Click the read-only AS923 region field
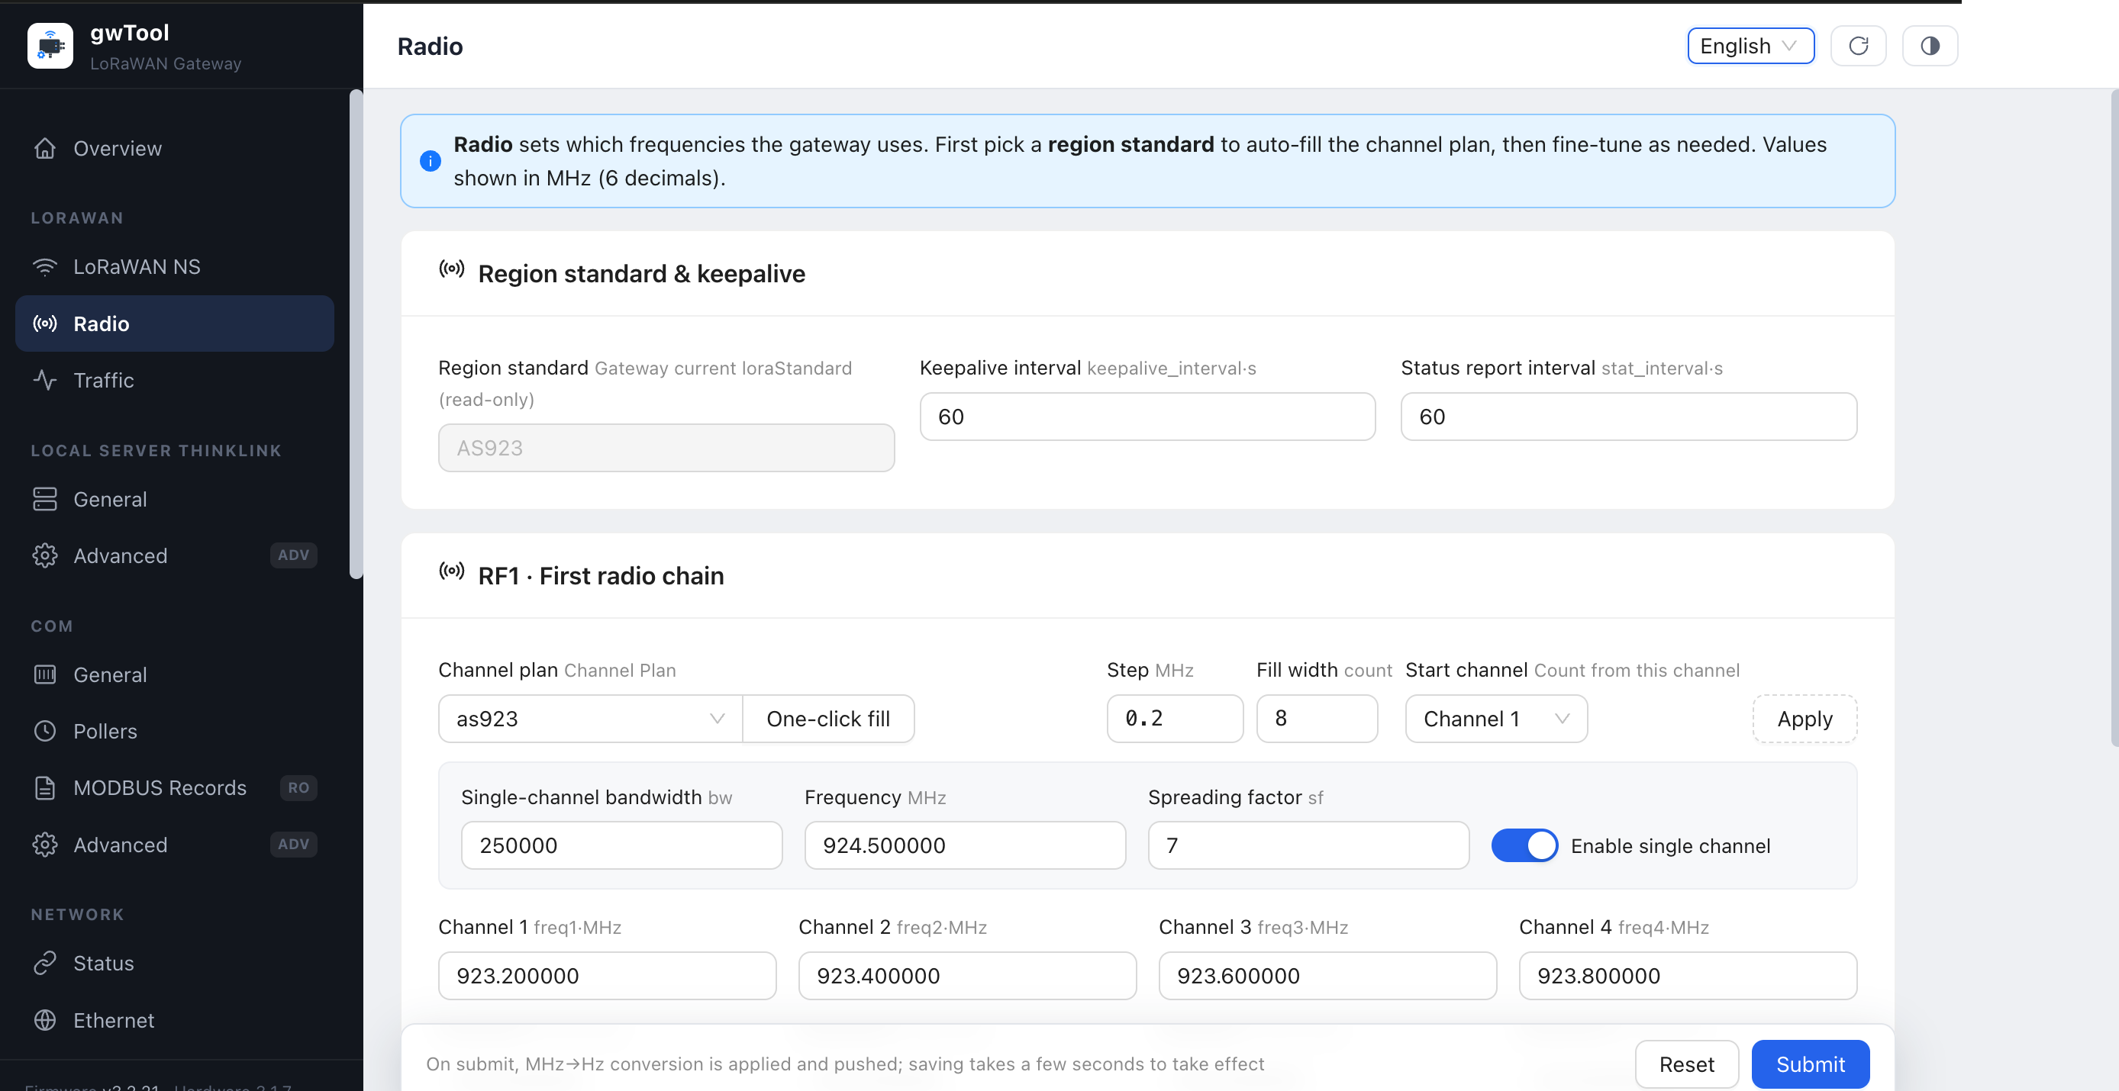This screenshot has width=2119, height=1091. point(666,448)
